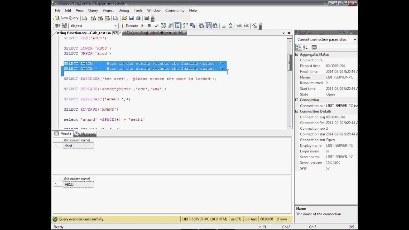
Task: Parse the query with the checkmark icon
Action: (x=156, y=26)
